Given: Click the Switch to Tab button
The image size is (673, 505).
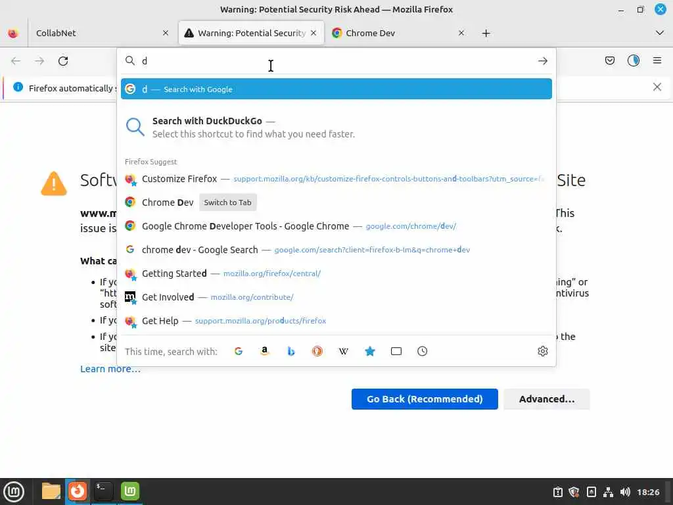Looking at the screenshot, I should pos(227,203).
